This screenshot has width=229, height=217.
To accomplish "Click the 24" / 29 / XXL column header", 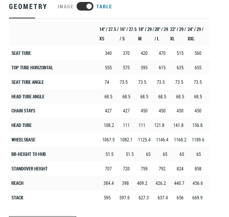I will [x=195, y=34].
